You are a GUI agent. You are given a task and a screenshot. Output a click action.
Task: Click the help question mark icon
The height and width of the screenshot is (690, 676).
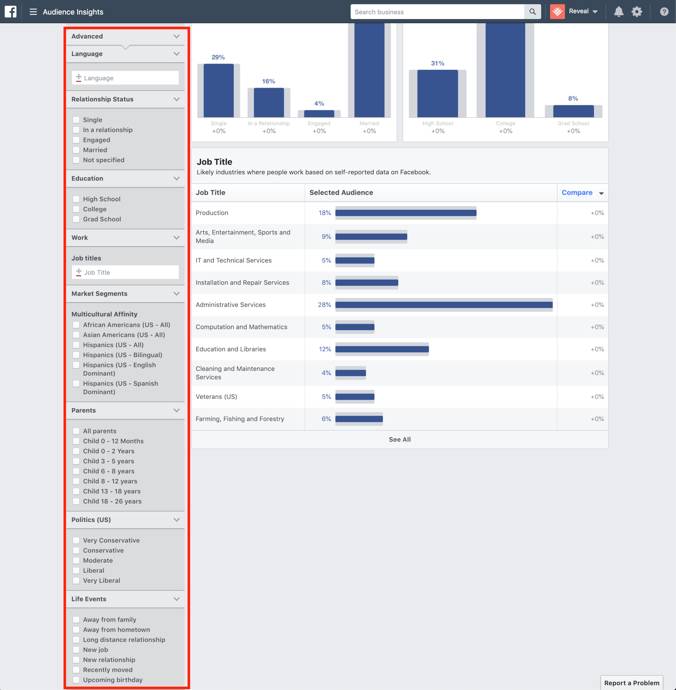tap(664, 12)
